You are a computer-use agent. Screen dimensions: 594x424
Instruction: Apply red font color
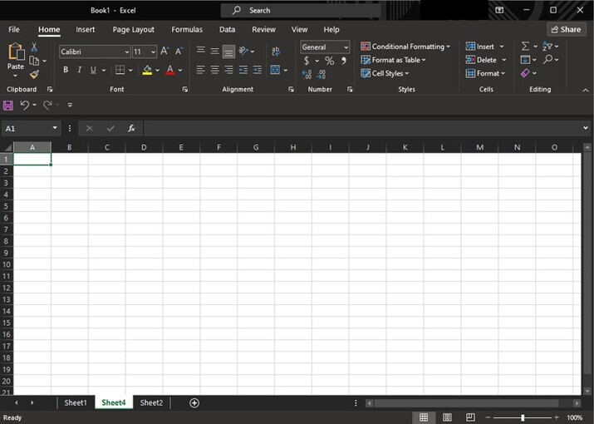pos(170,70)
